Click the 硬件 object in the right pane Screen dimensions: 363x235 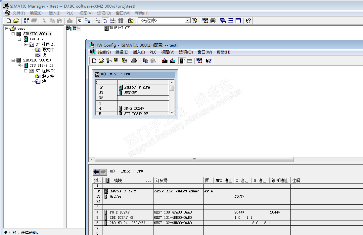coord(73,28)
